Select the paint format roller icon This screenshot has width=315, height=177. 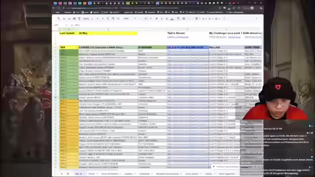point(79,19)
